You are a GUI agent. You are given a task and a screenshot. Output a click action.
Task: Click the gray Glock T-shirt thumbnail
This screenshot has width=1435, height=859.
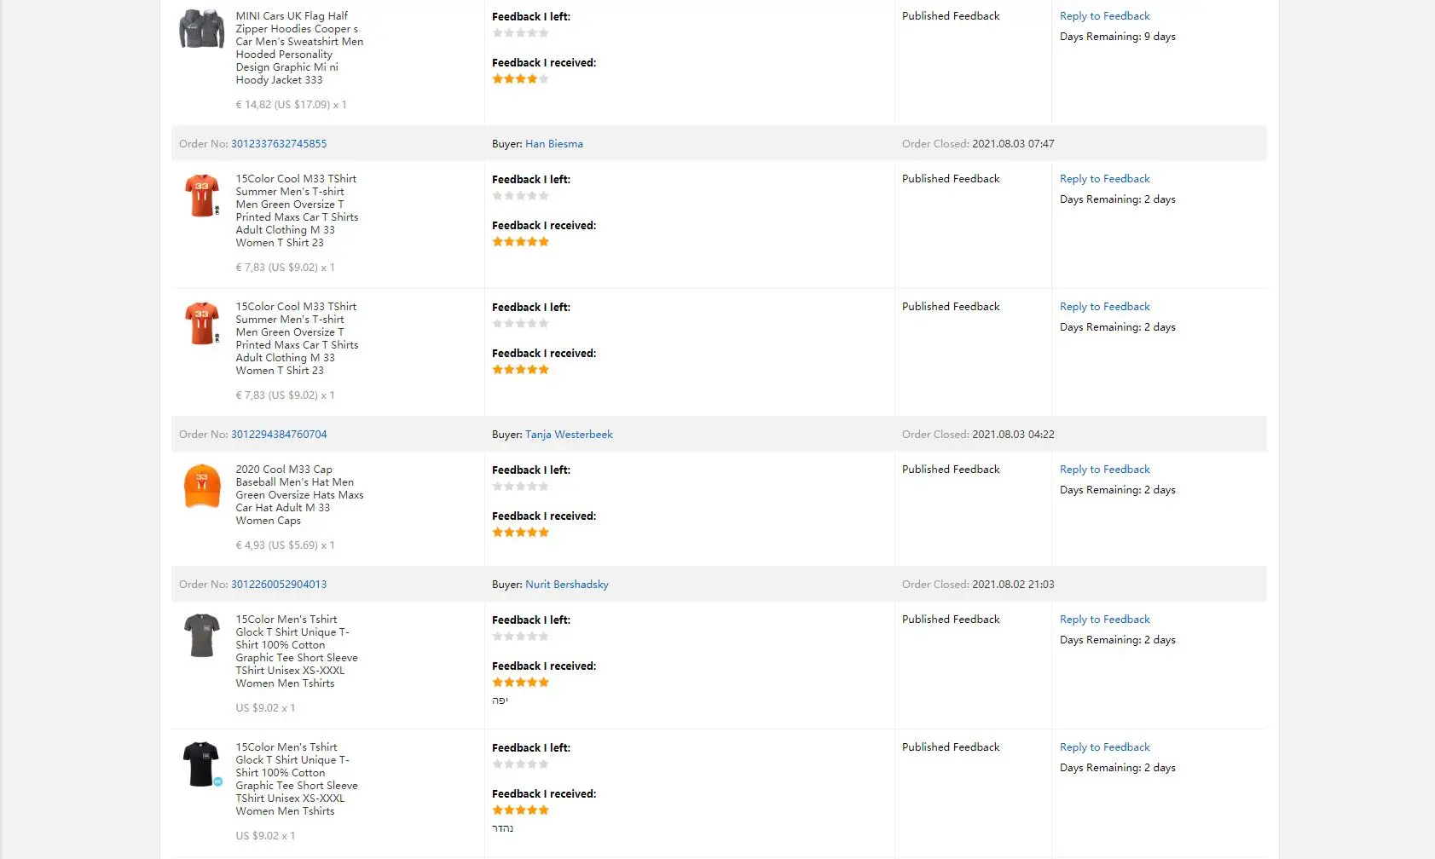202,636
